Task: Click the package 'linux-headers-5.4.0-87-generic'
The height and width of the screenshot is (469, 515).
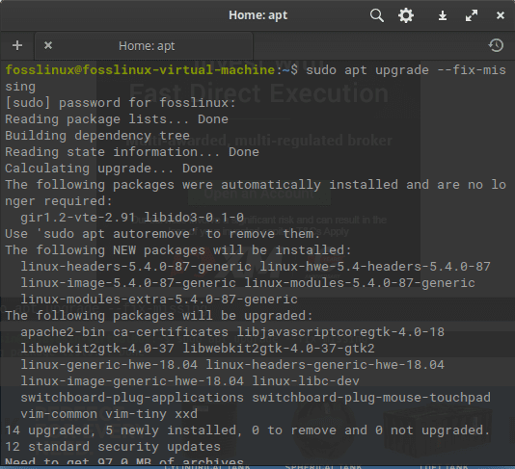Action: pyautogui.click(x=136, y=267)
